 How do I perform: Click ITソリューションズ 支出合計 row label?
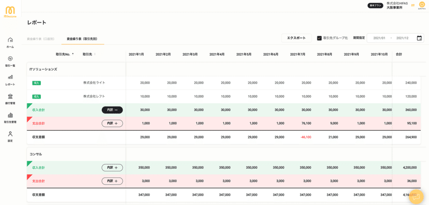(x=39, y=124)
